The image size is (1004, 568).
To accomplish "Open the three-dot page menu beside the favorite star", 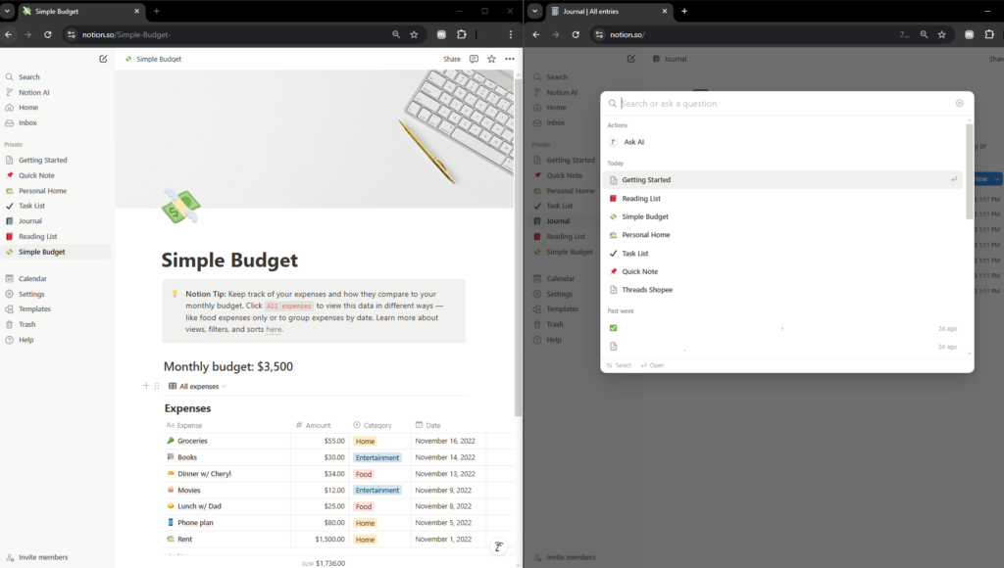I will click(510, 59).
